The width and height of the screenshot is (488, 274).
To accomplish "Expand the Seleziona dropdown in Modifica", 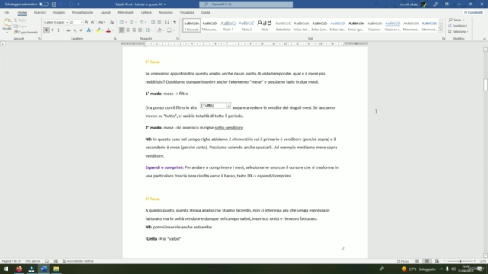I will 458,32.
